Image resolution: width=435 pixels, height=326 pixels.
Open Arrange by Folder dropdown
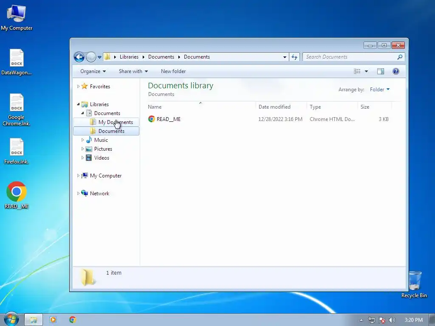380,89
